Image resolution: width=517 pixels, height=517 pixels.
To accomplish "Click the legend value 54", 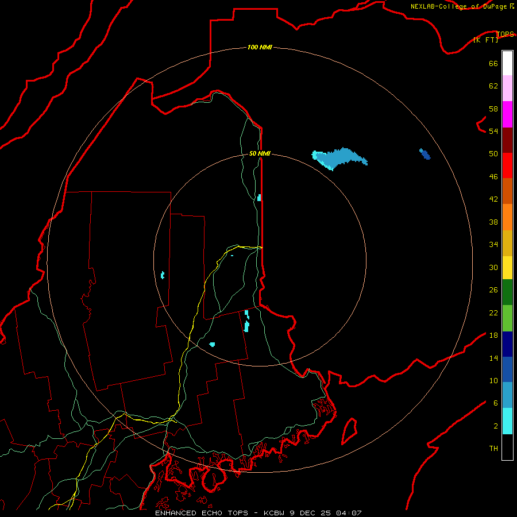I will coord(493,131).
